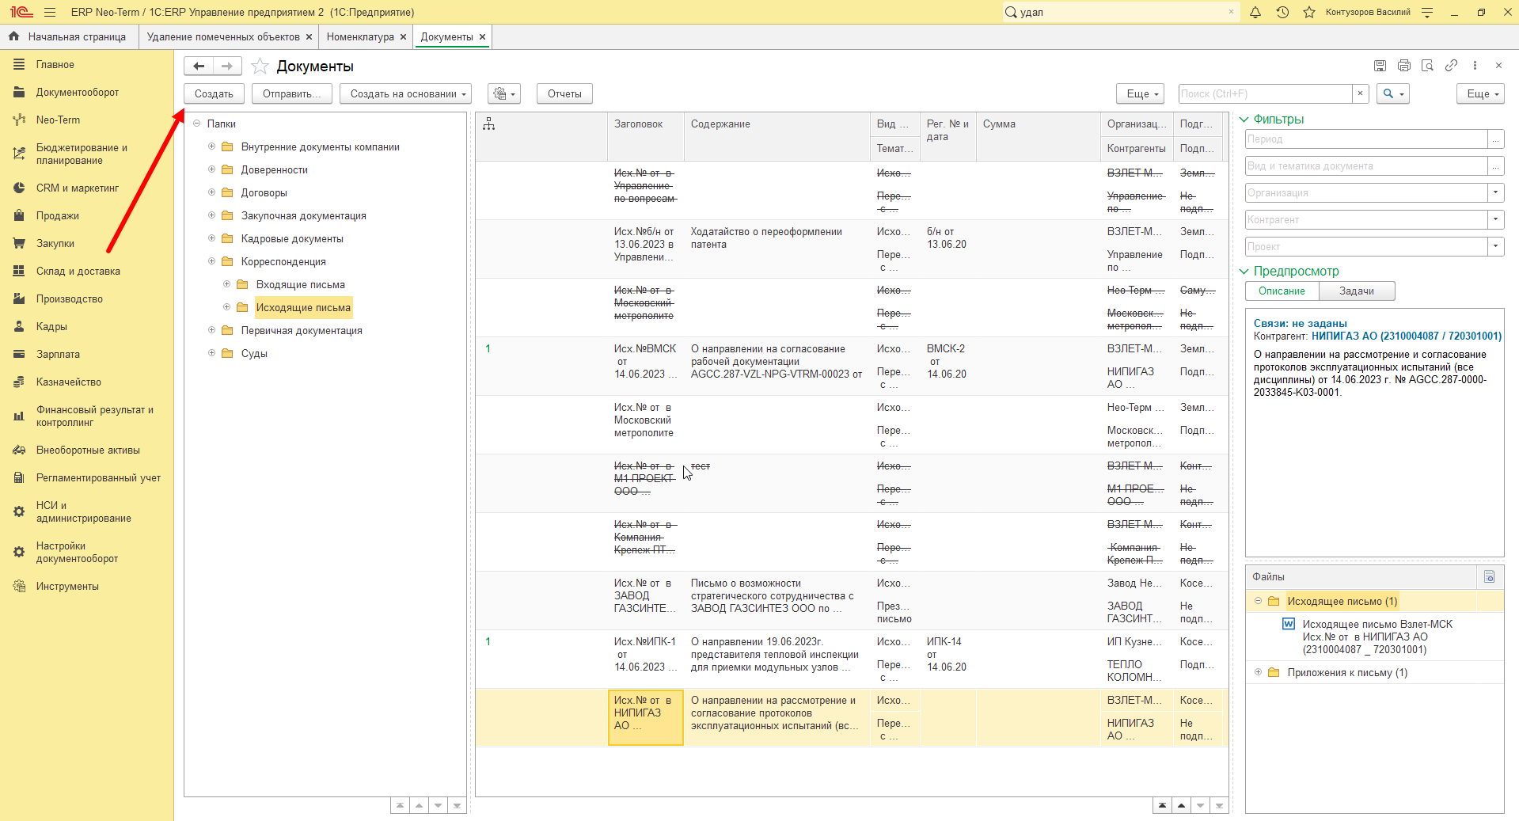Open Организация filter dropdown arrow
Image resolution: width=1519 pixels, height=821 pixels.
click(1496, 192)
